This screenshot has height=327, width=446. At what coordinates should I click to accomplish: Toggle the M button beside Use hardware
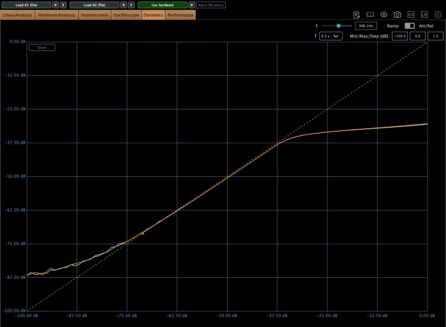point(191,5)
